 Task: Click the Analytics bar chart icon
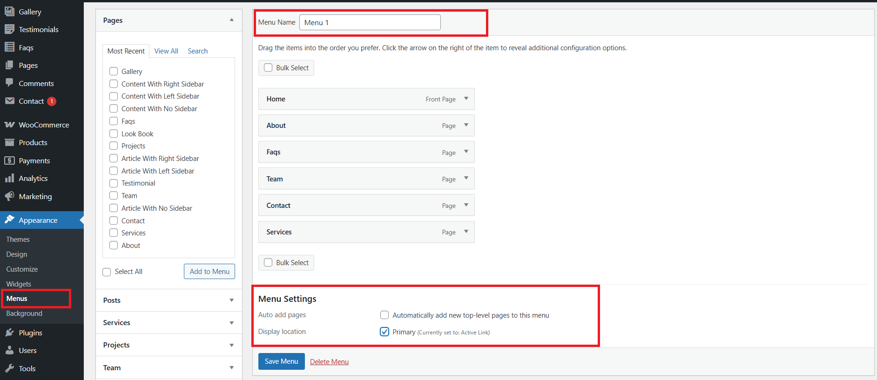pyautogui.click(x=9, y=178)
